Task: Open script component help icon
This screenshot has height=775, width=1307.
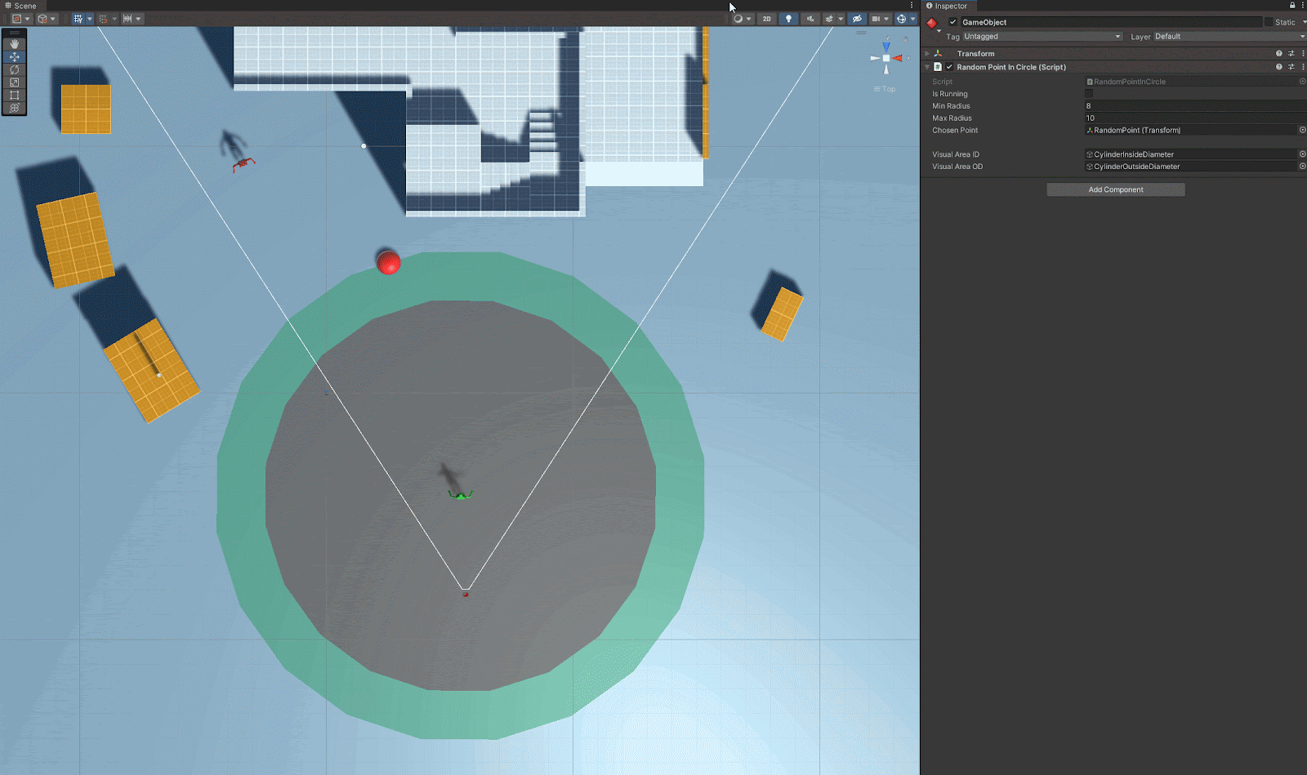Action: pos(1278,67)
